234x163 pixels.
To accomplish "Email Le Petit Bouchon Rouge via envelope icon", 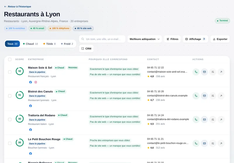I will 204,143.
